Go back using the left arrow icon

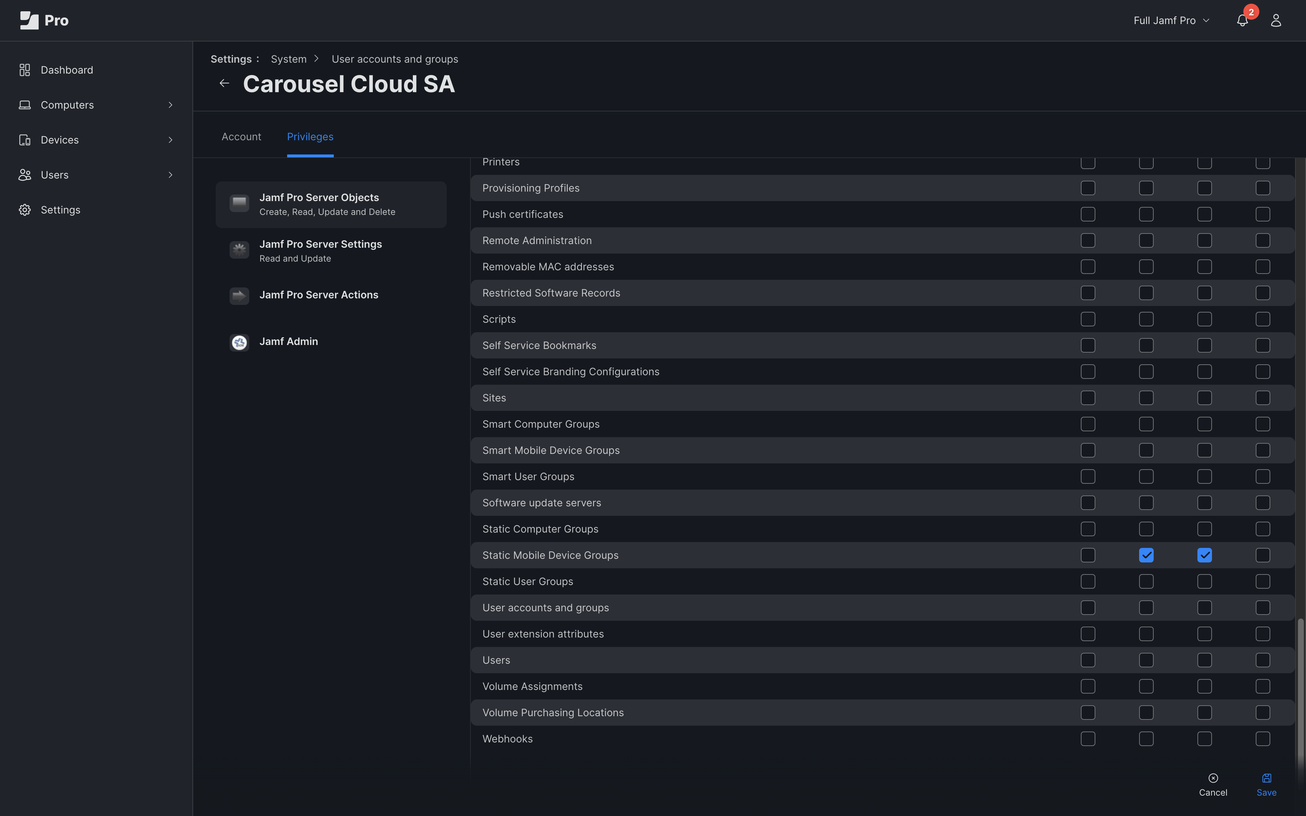[224, 83]
